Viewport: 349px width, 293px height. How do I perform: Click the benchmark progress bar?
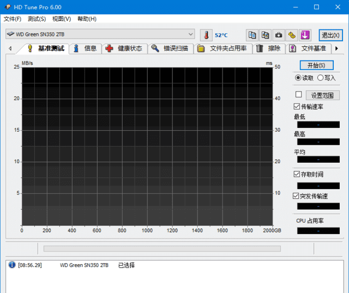click(162, 248)
